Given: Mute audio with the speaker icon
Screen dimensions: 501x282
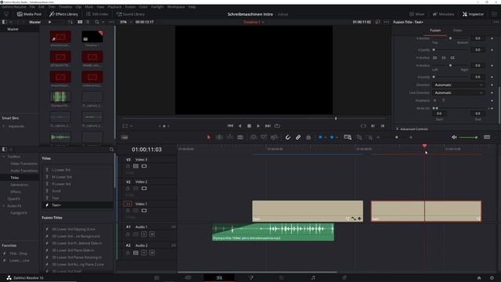Looking at the screenshot, I should tap(454, 137).
